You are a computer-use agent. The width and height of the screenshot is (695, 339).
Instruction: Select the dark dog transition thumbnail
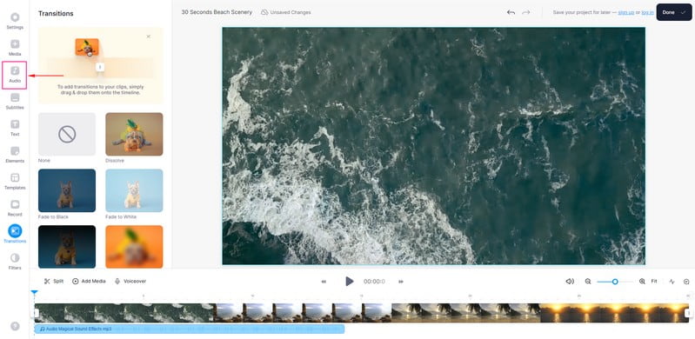67,247
